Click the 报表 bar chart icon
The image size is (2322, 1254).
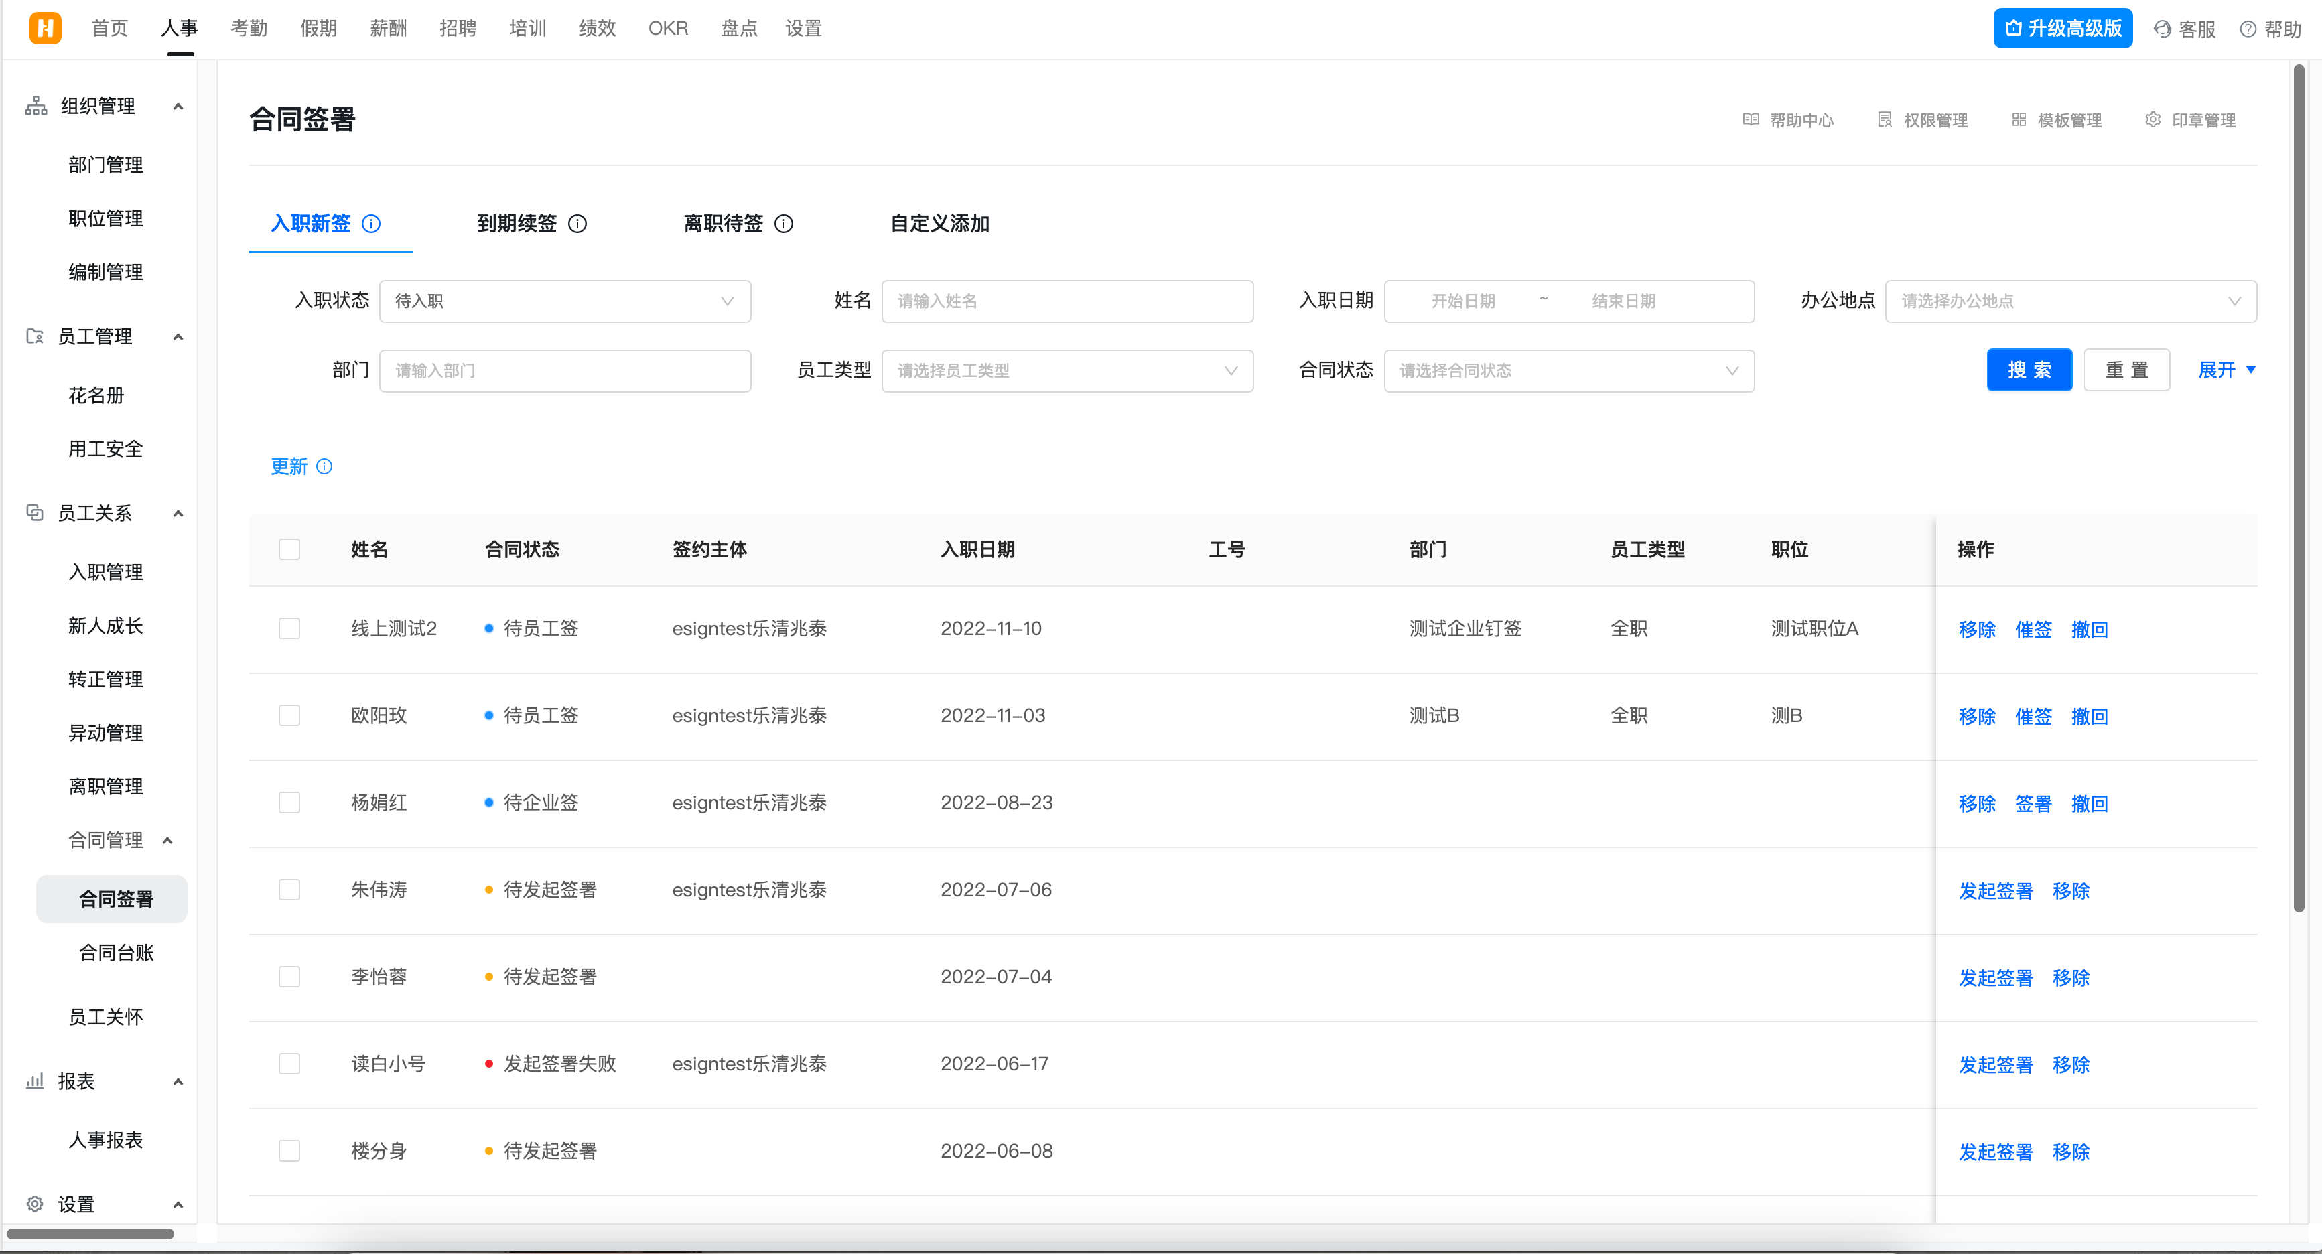point(35,1081)
